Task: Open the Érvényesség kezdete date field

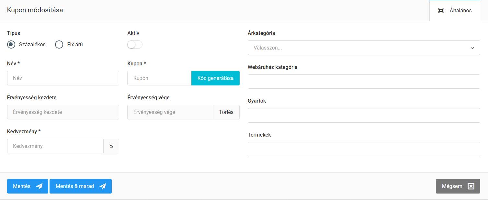Action: click(63, 112)
